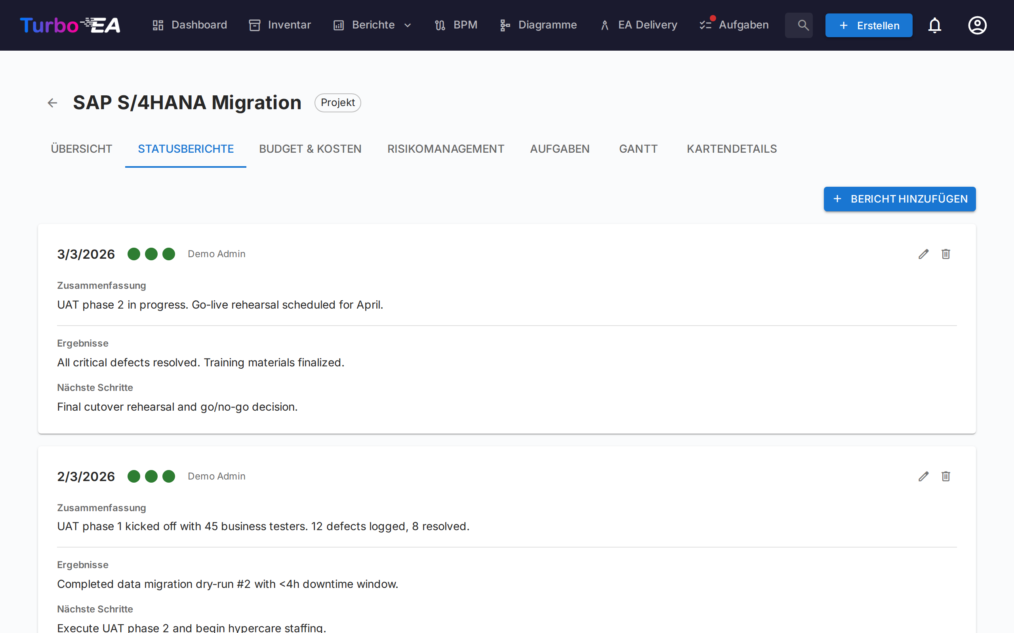
Task: Delete the 3/3/2026 status report
Action: click(x=946, y=254)
